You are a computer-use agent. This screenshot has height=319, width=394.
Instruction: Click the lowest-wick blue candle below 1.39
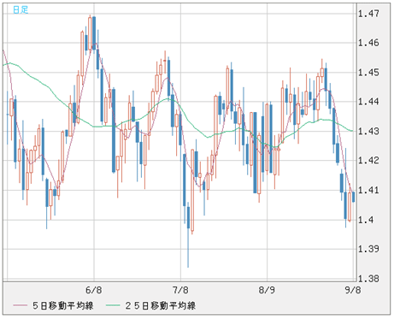[x=188, y=233]
